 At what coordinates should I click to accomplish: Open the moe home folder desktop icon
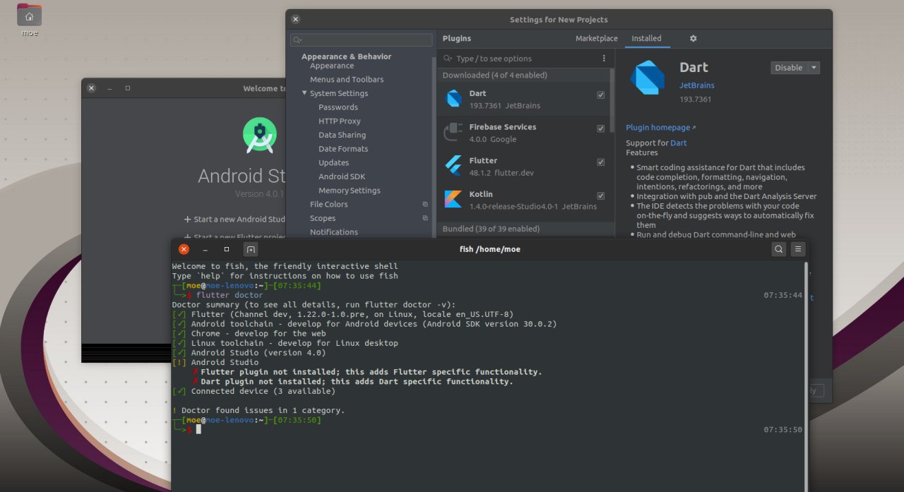pyautogui.click(x=29, y=16)
